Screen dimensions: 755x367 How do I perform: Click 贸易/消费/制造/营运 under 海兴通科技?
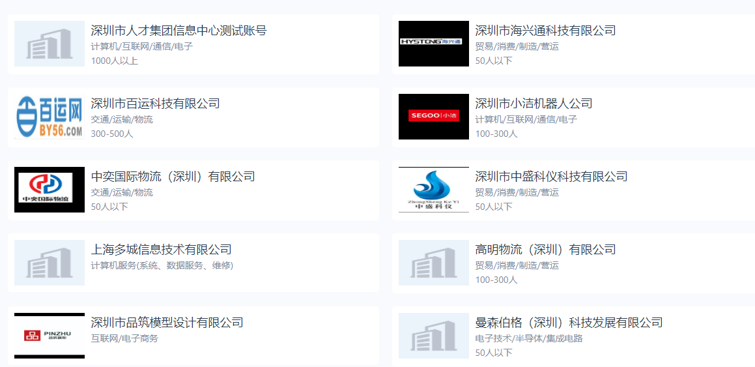pyautogui.click(x=517, y=47)
